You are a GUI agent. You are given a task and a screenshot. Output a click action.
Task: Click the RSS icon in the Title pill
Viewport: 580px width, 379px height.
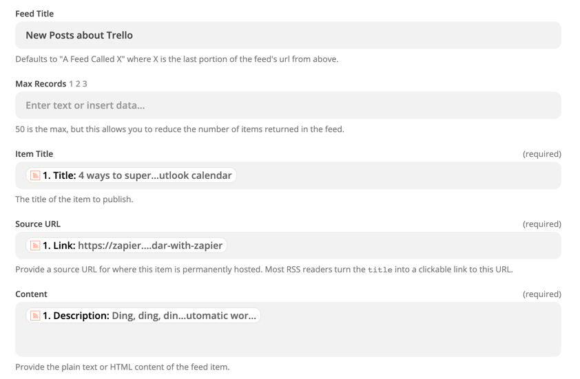point(35,175)
